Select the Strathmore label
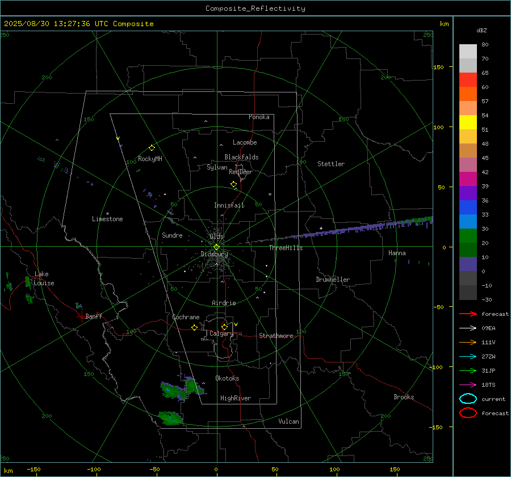The height and width of the screenshot is (477, 511). pos(276,336)
